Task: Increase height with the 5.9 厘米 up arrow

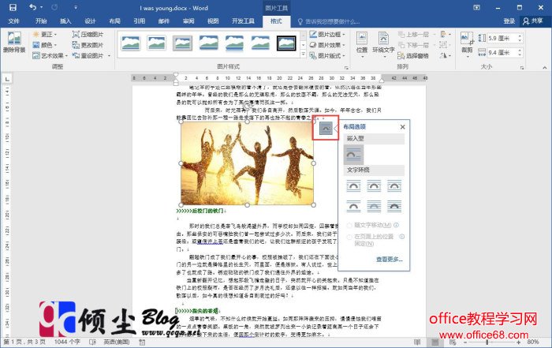Action: click(x=520, y=36)
